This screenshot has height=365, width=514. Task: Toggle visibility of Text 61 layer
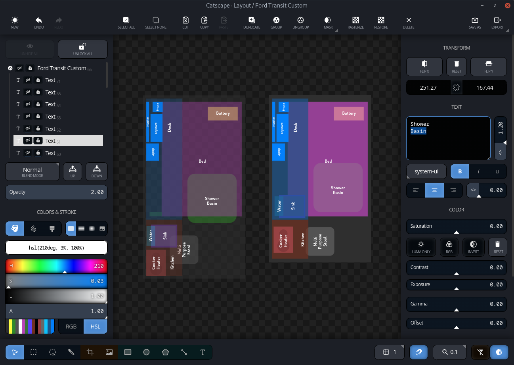click(x=28, y=141)
